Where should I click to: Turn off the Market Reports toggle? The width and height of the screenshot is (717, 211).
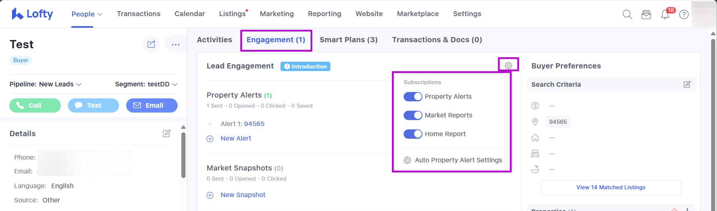413,115
